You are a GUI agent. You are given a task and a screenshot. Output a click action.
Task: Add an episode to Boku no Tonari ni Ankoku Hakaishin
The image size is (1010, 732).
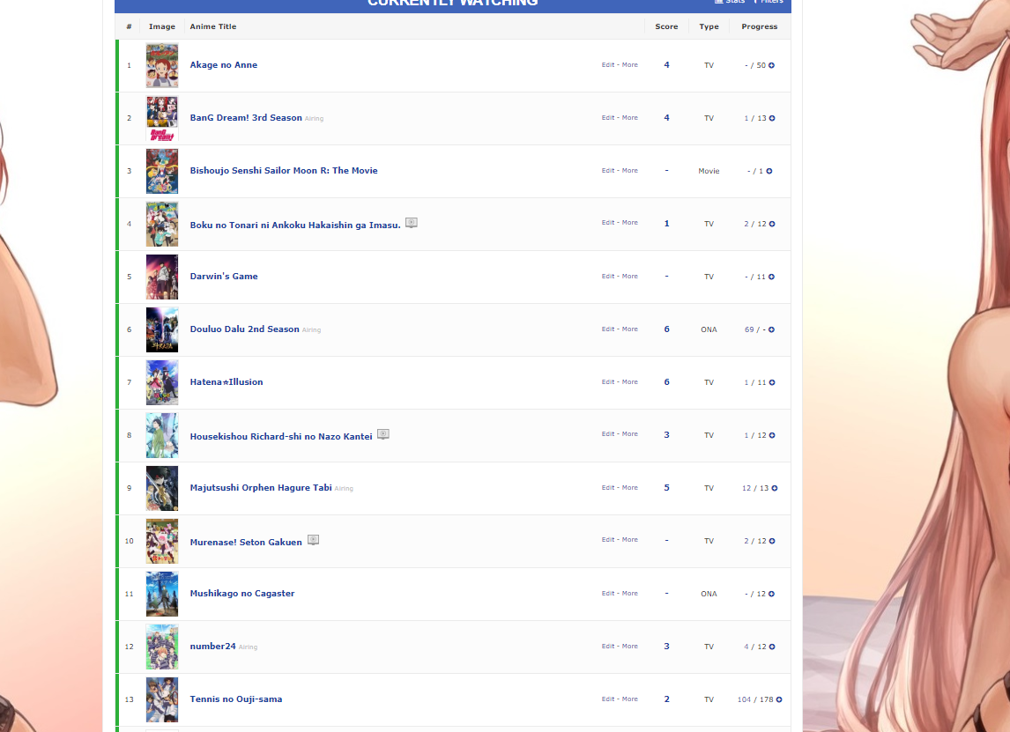[x=772, y=224]
